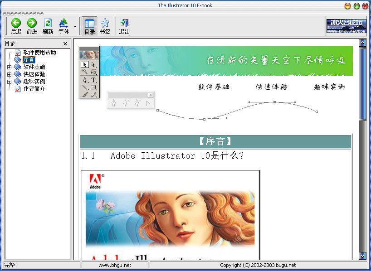The width and height of the screenshot is (371, 271).
Task: Click the 在清新的矢量天空下尽情呼吸 banner
Action: [226, 61]
